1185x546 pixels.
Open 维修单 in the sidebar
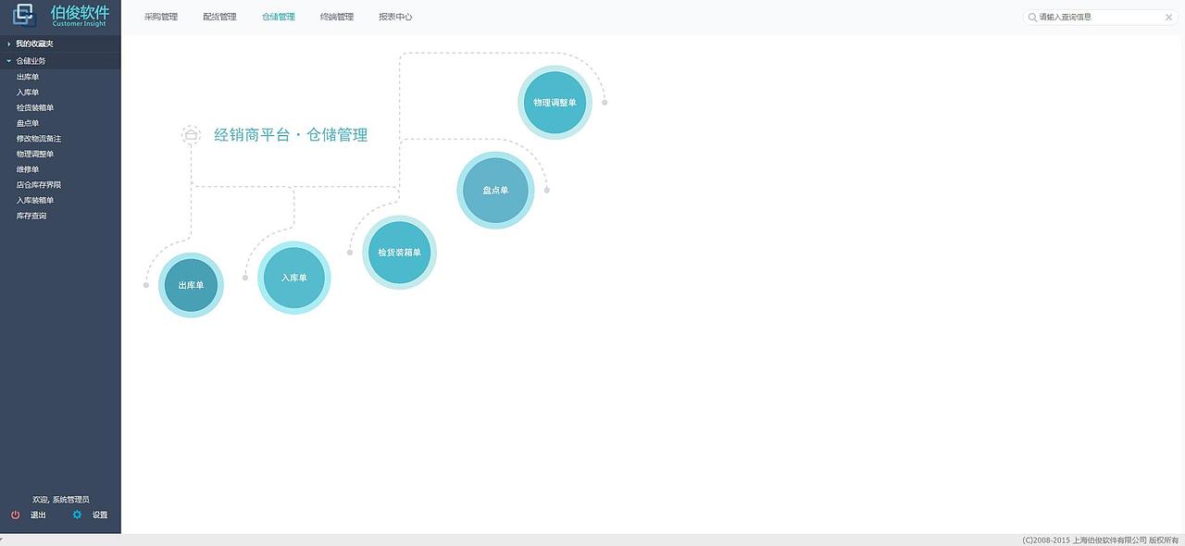28,169
